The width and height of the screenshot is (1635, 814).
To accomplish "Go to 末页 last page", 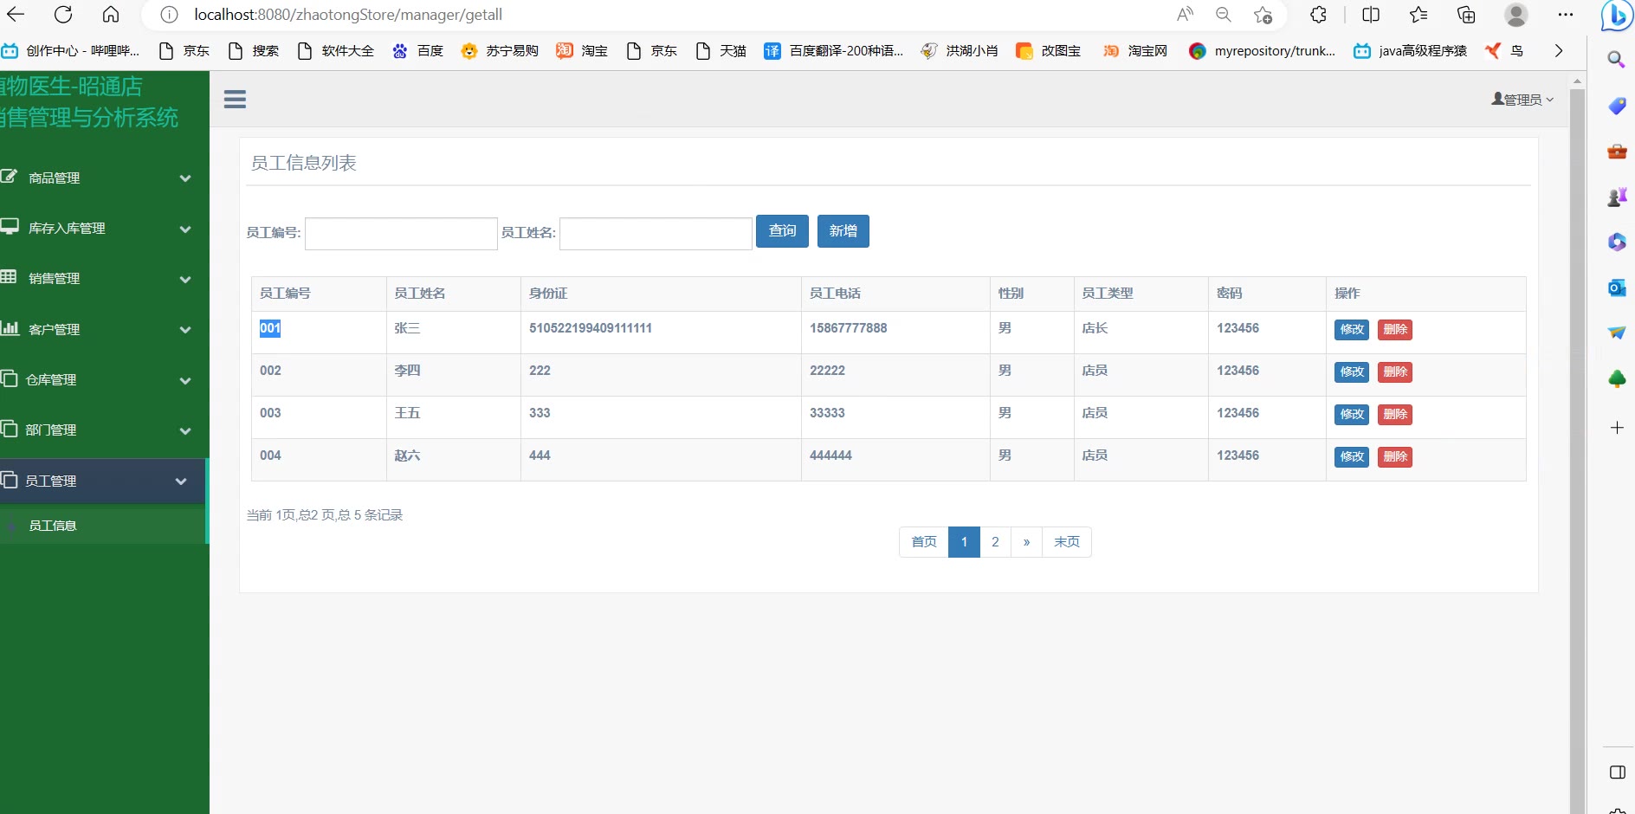I will [x=1067, y=542].
